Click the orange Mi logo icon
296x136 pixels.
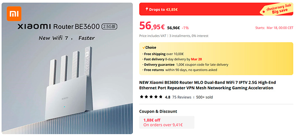(x=14, y=14)
